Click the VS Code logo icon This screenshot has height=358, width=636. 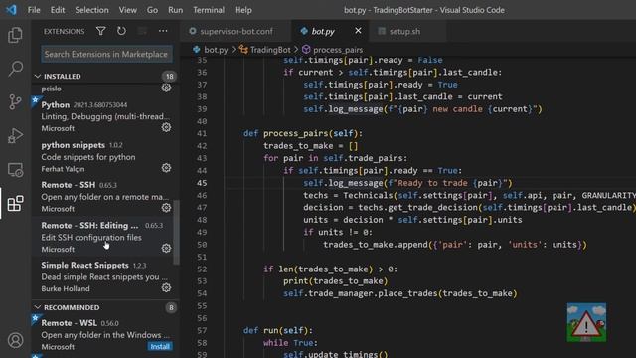click(11, 10)
